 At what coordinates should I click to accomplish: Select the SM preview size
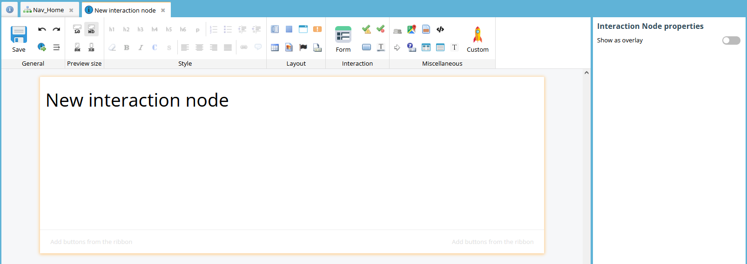click(x=77, y=47)
